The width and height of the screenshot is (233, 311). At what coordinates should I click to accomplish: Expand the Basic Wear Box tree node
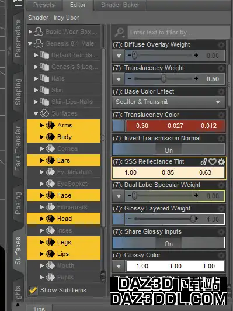[x=30, y=32]
